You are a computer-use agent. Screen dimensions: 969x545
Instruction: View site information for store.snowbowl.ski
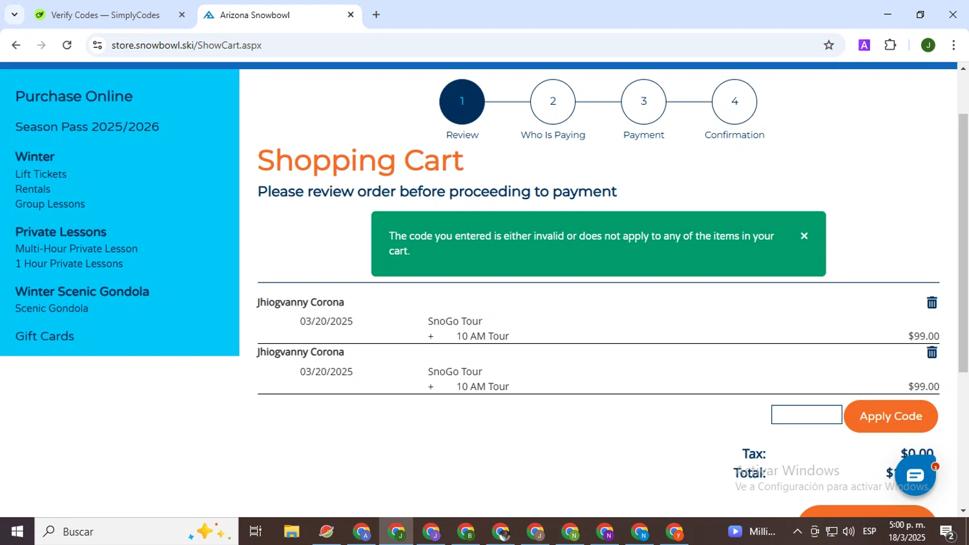pyautogui.click(x=98, y=45)
